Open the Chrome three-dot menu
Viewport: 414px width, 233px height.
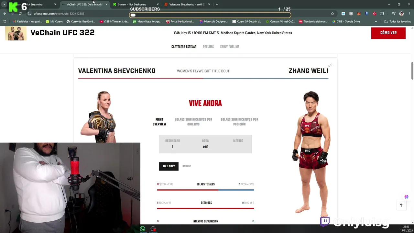[x=409, y=14]
